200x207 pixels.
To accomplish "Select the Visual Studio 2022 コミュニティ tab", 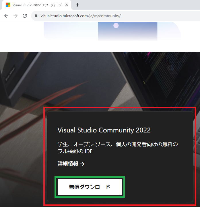I will pos(37,5).
